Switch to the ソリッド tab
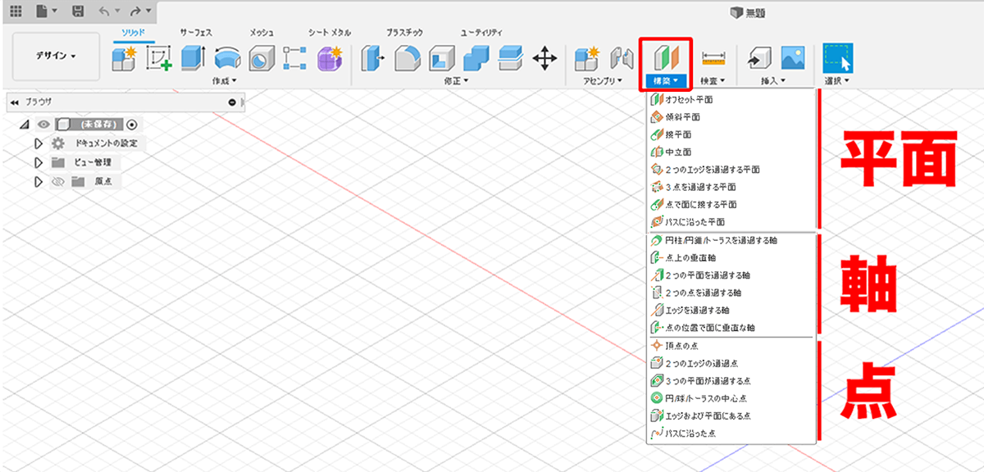The height and width of the screenshot is (472, 984). [132, 32]
